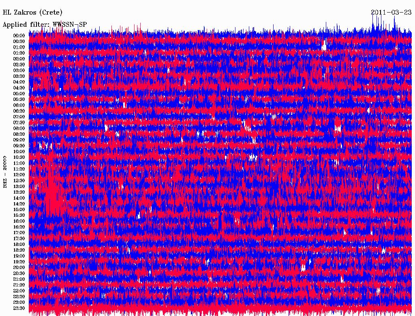Select the 23:00 time label
The image size is (415, 316).
pos(19,302)
